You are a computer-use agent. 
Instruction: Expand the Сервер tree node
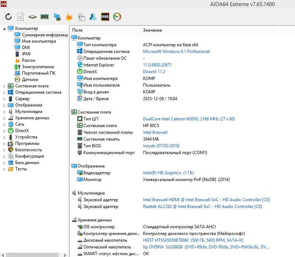[x=4, y=99]
